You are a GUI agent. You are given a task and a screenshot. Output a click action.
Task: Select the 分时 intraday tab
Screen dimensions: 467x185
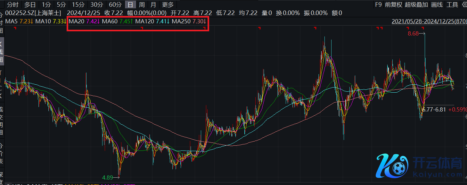12,4
